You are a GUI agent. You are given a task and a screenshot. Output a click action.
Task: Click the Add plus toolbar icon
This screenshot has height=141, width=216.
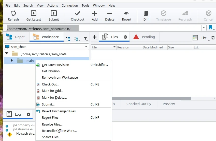click(95, 13)
